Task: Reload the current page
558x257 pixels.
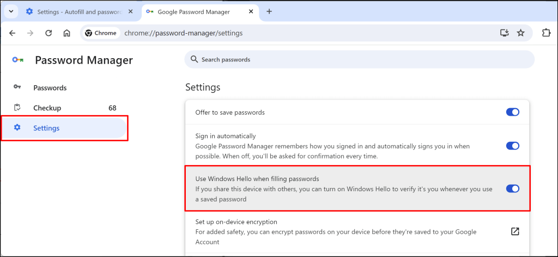Action: 48,33
